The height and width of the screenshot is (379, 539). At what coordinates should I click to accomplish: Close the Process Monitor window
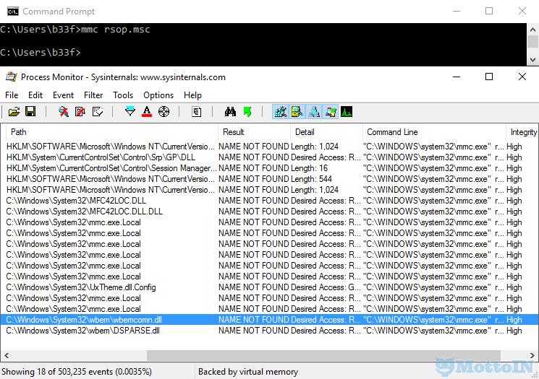(x=522, y=77)
